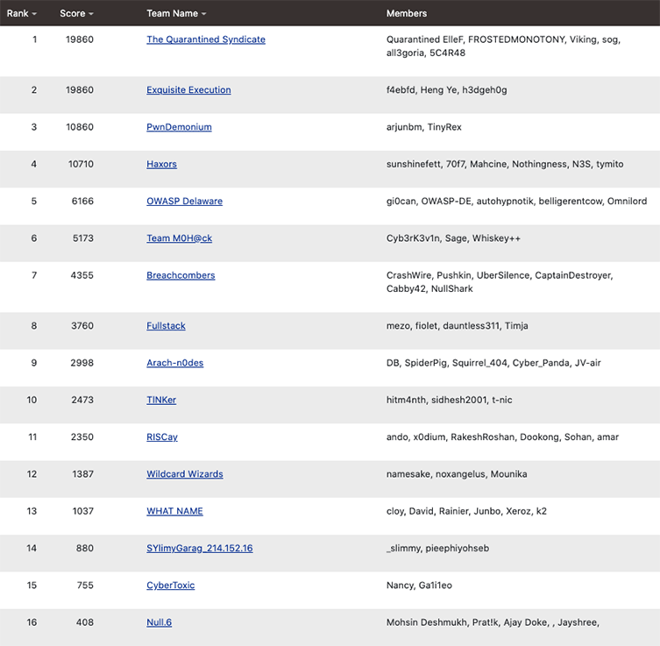The width and height of the screenshot is (660, 646).
Task: Select OWASP Delaware members starting with gi0can
Action: click(516, 201)
